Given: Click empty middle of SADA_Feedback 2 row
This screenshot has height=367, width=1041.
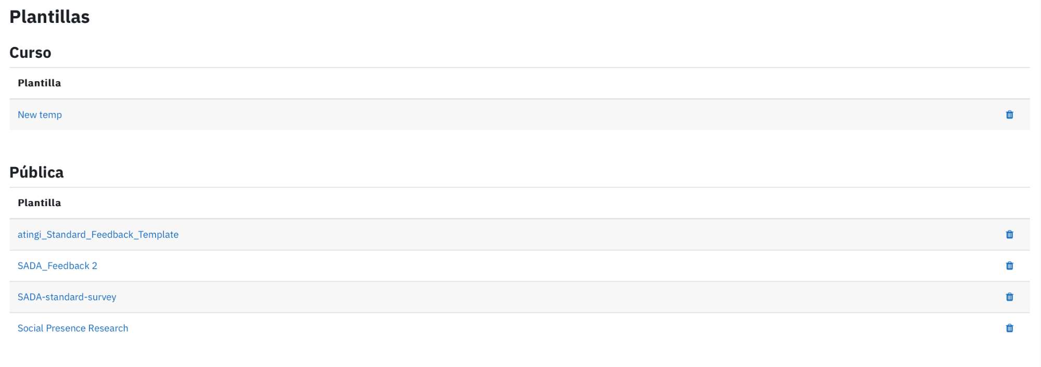Looking at the screenshot, I should coord(519,265).
